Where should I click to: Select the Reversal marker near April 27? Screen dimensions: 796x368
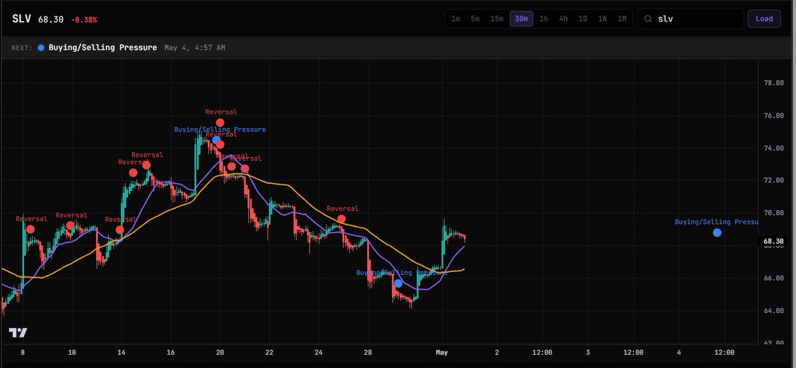tap(342, 219)
